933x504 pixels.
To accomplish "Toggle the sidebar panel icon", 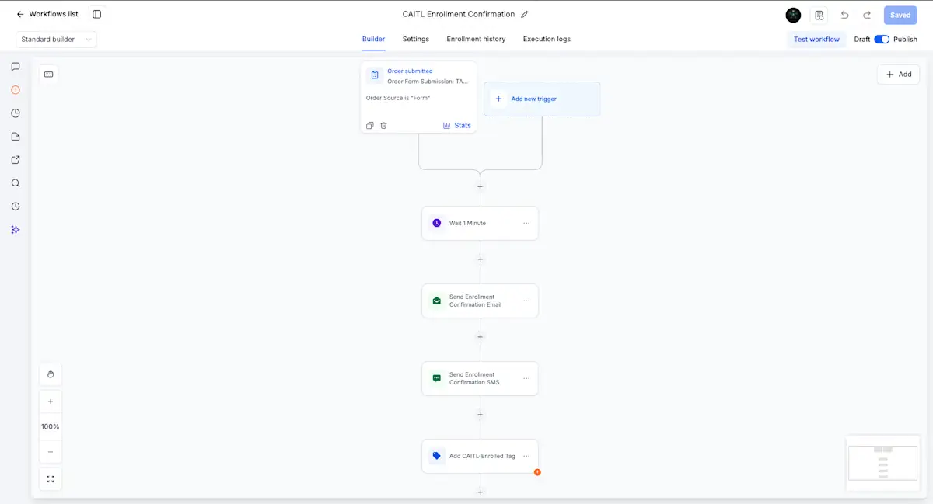I will (97, 14).
